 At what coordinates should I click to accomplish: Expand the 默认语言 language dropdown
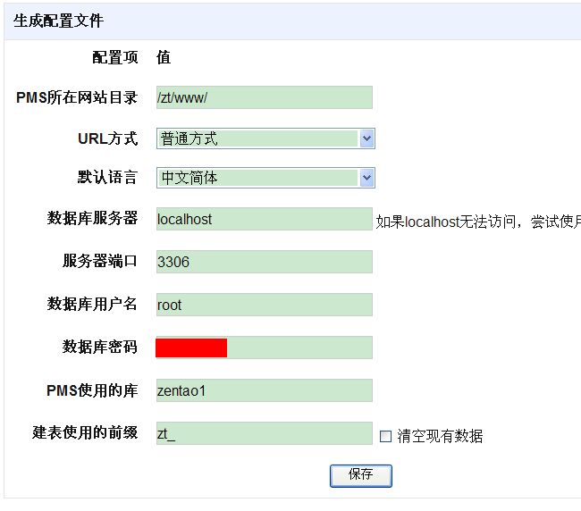(265, 178)
